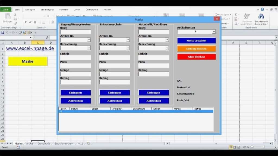
Task: Apply bold formatting with the F icon
Action: [25, 22]
